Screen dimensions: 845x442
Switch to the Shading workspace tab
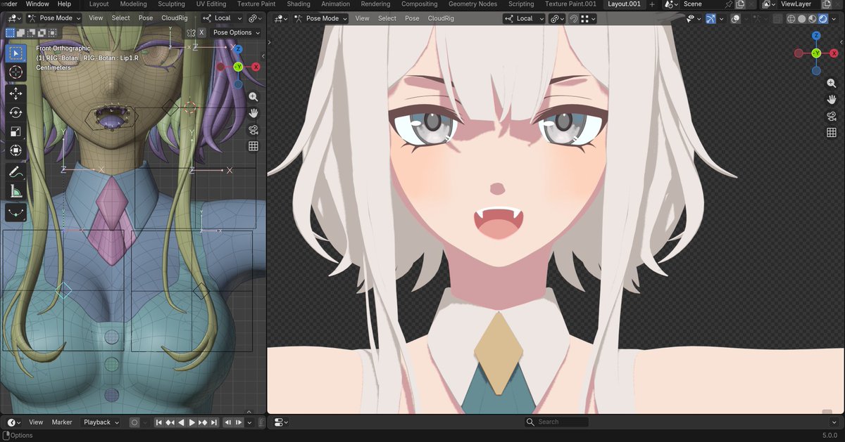click(x=299, y=4)
